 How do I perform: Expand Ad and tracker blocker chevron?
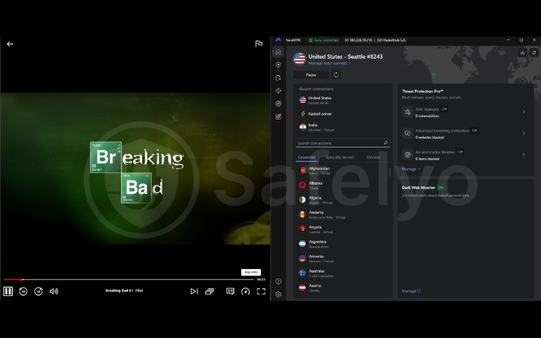[x=523, y=155]
